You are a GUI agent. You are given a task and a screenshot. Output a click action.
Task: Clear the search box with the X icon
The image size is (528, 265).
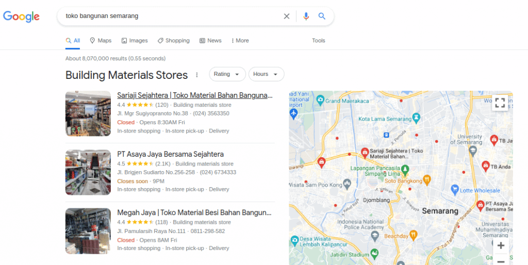pyautogui.click(x=287, y=16)
